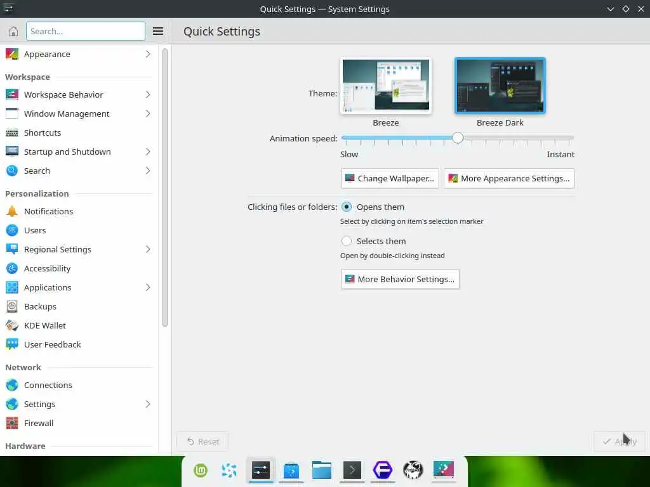Click the teal-pink desktop icon in dock
Screen dimensions: 650x487
pos(444,471)
